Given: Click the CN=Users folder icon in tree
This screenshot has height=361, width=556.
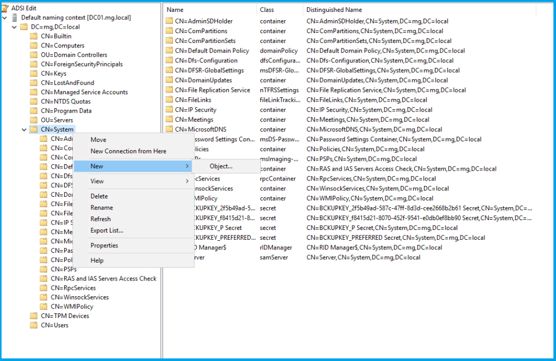Looking at the screenshot, I should point(34,325).
